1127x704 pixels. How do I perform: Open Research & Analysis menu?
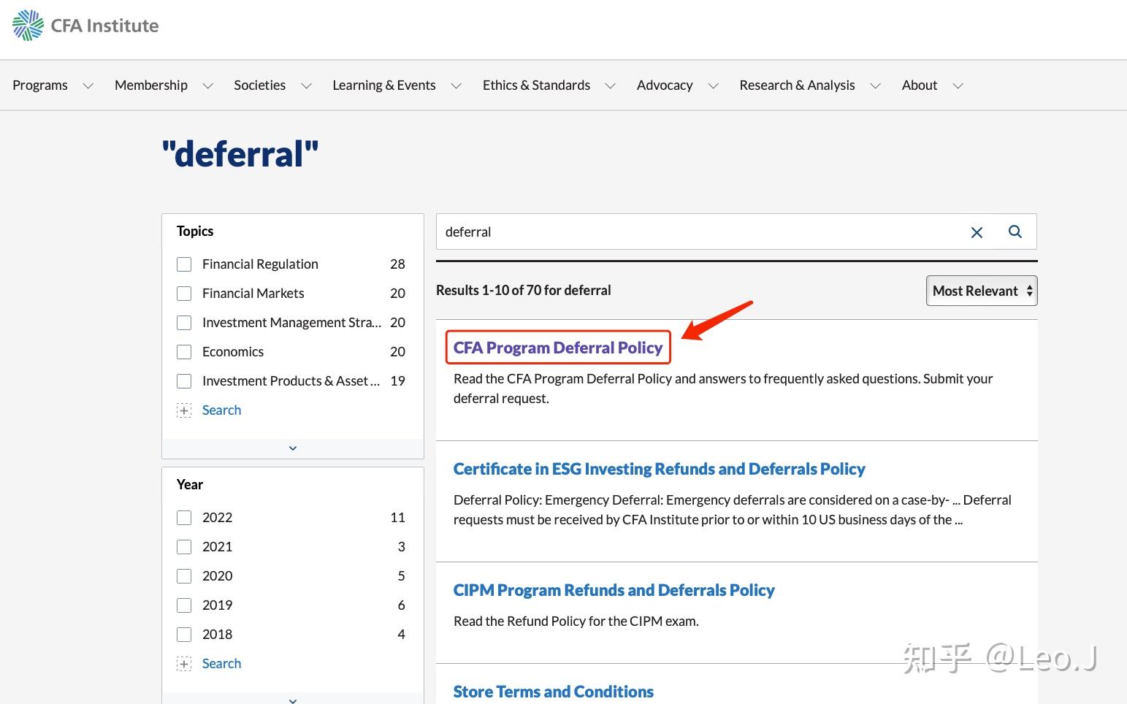pos(797,85)
